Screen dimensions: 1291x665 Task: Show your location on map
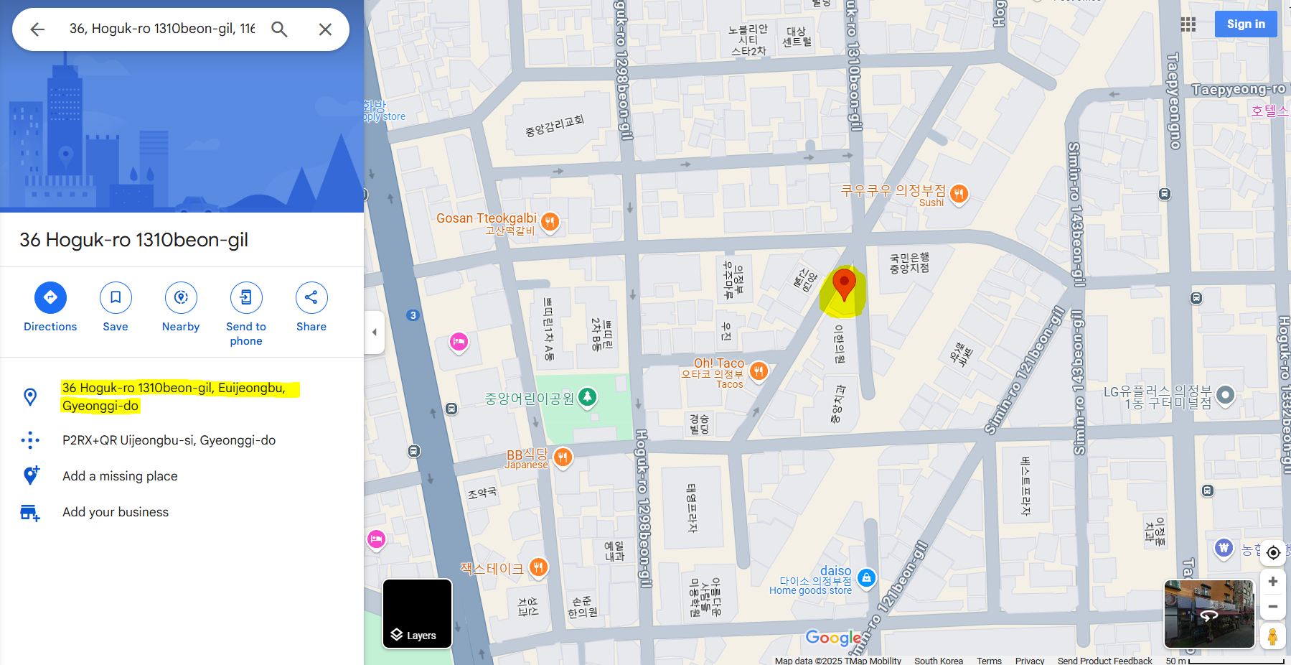point(1273,552)
